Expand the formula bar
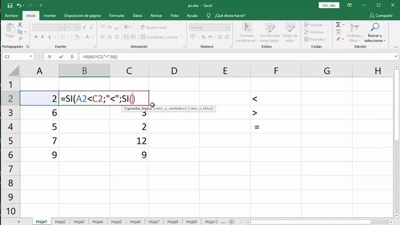This screenshot has height=225, width=400. coord(396,57)
